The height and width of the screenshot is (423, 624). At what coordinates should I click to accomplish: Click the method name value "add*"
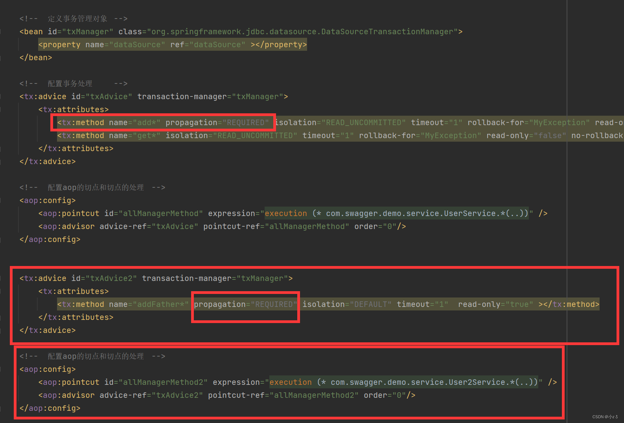click(147, 122)
